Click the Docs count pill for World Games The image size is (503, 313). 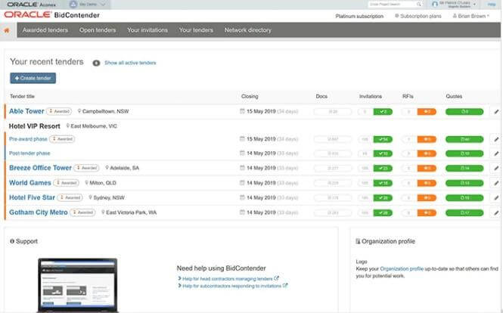pyautogui.click(x=333, y=183)
